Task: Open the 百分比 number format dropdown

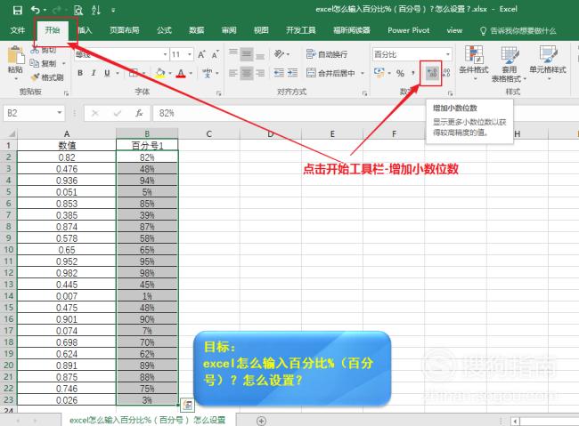Action: [x=447, y=54]
